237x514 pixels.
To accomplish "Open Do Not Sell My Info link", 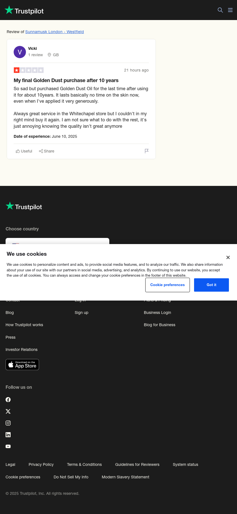I will [71, 477].
